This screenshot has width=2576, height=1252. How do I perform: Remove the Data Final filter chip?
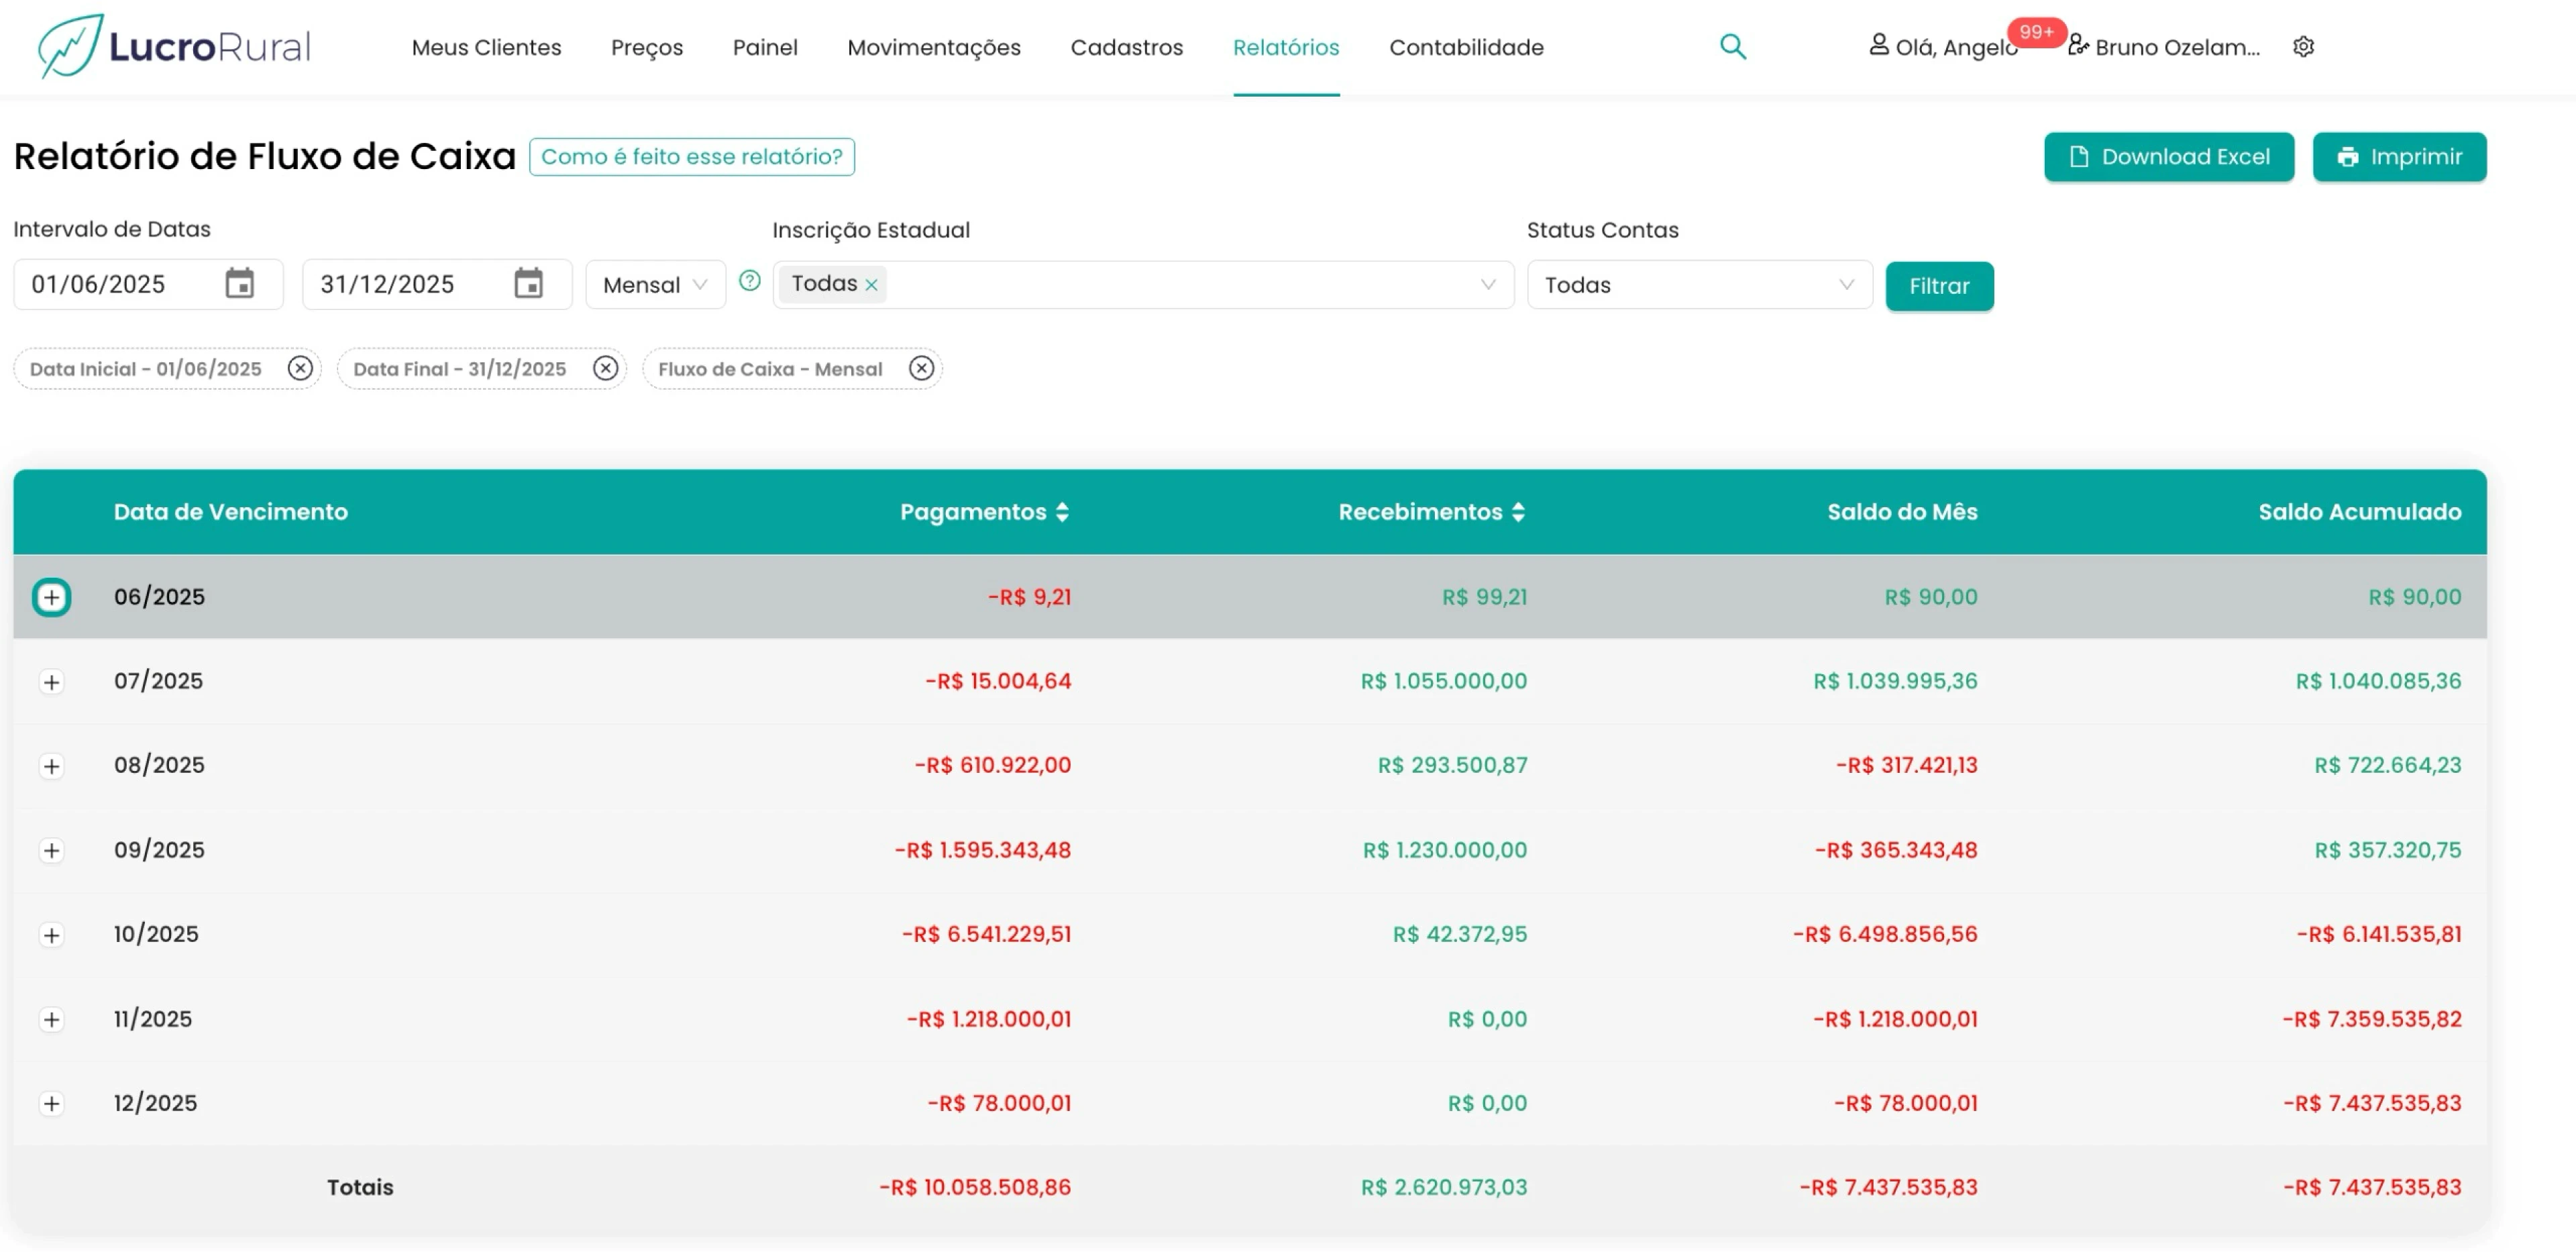click(605, 368)
